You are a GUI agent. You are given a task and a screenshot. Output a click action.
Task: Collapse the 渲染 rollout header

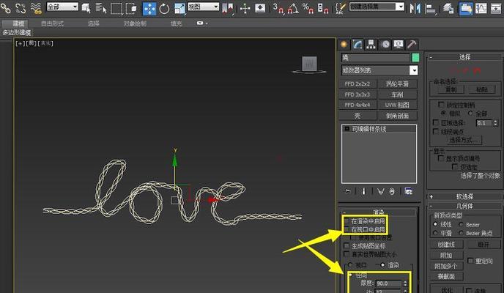pos(378,212)
